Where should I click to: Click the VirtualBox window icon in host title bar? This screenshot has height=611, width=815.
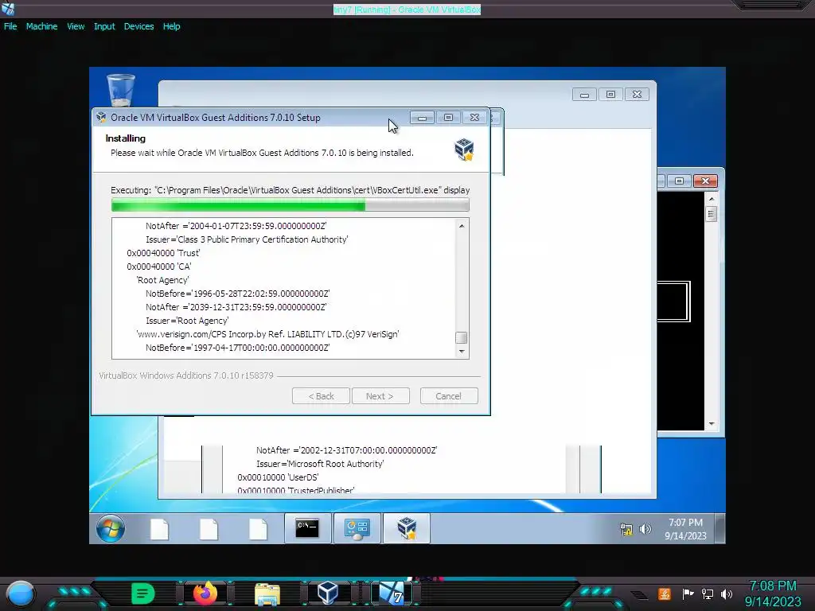coord(8,8)
